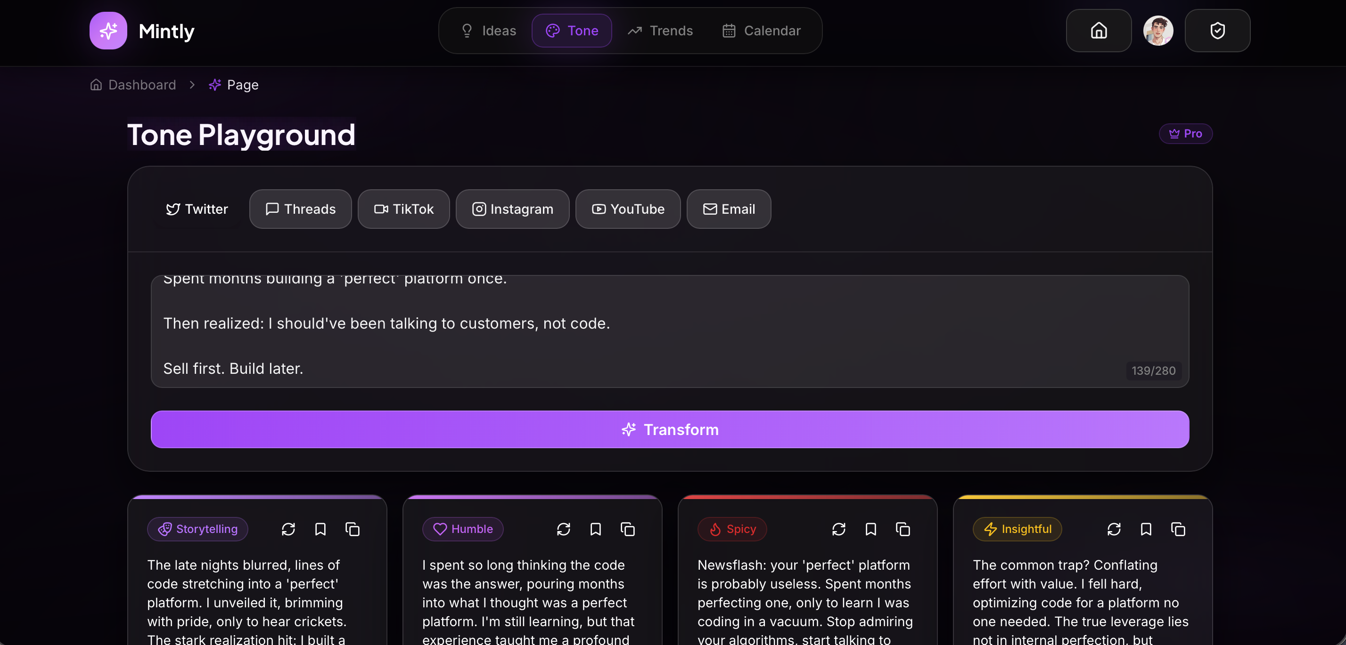Switch to the Calendar view
1346x645 pixels.
click(761, 30)
